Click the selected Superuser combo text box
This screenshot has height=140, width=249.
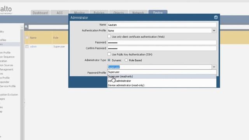[160, 67]
